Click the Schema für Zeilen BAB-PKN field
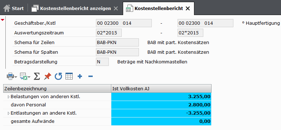Screen dimensions: 281x130 [117, 43]
